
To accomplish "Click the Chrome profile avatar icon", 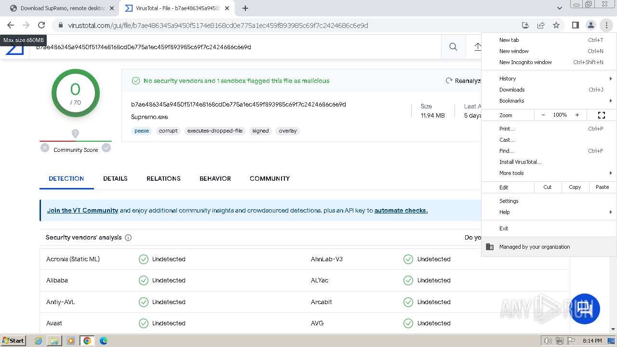I will point(590,25).
